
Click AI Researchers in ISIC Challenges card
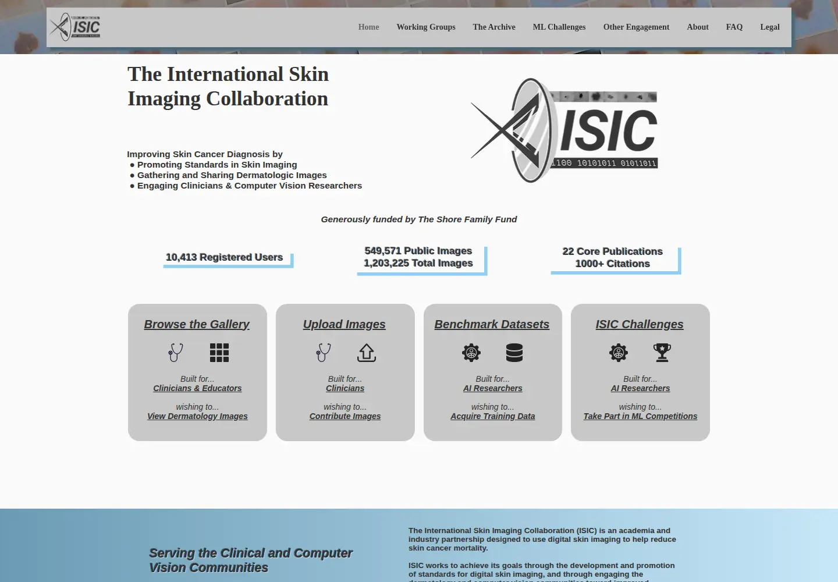(x=640, y=388)
